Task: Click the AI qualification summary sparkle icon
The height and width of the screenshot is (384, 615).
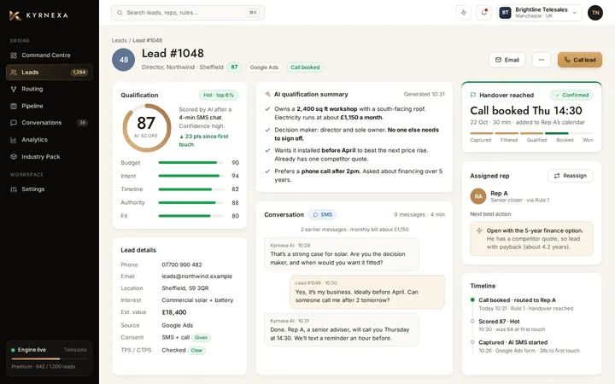Action: tap(267, 94)
